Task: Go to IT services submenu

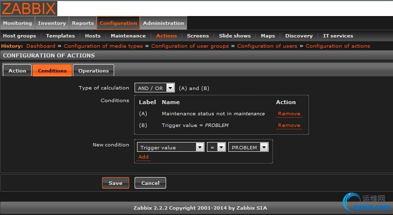Action: 338,36
